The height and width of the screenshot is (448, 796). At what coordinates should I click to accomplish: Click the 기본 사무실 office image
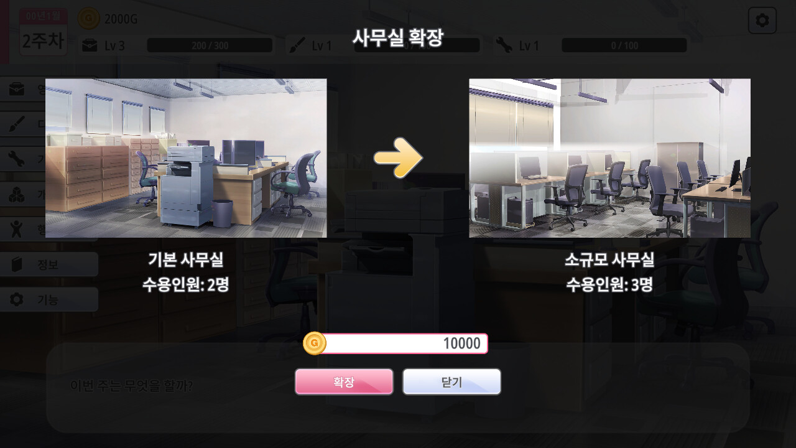(186, 158)
